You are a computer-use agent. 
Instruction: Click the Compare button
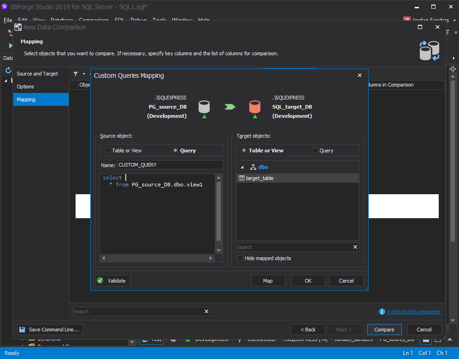tap(384, 330)
